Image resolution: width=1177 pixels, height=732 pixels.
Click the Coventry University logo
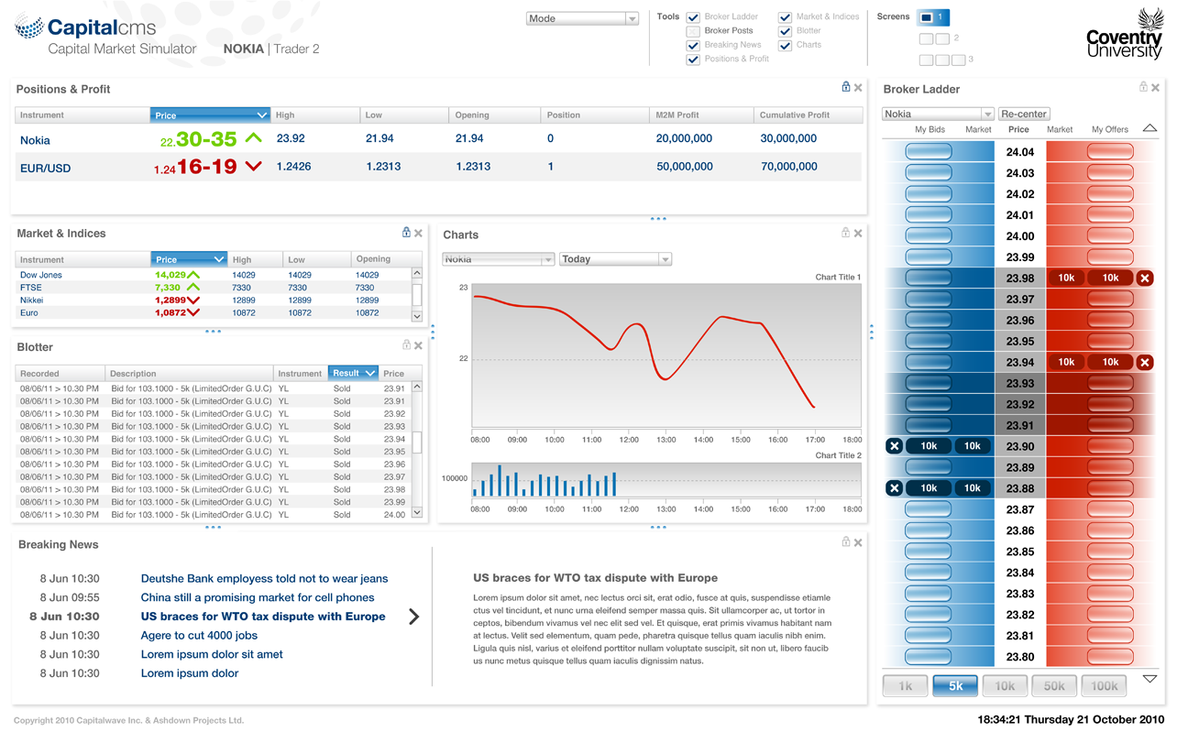pyautogui.click(x=1125, y=37)
